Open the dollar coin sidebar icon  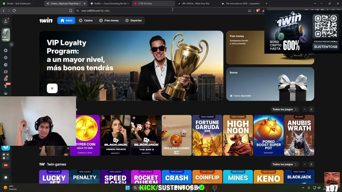tap(6, 65)
